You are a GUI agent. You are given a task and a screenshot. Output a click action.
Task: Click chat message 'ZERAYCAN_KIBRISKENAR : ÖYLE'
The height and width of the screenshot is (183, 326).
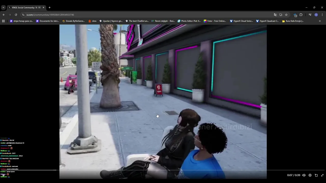click(x=12, y=156)
